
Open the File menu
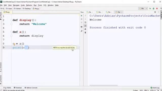[x=1, y=5]
